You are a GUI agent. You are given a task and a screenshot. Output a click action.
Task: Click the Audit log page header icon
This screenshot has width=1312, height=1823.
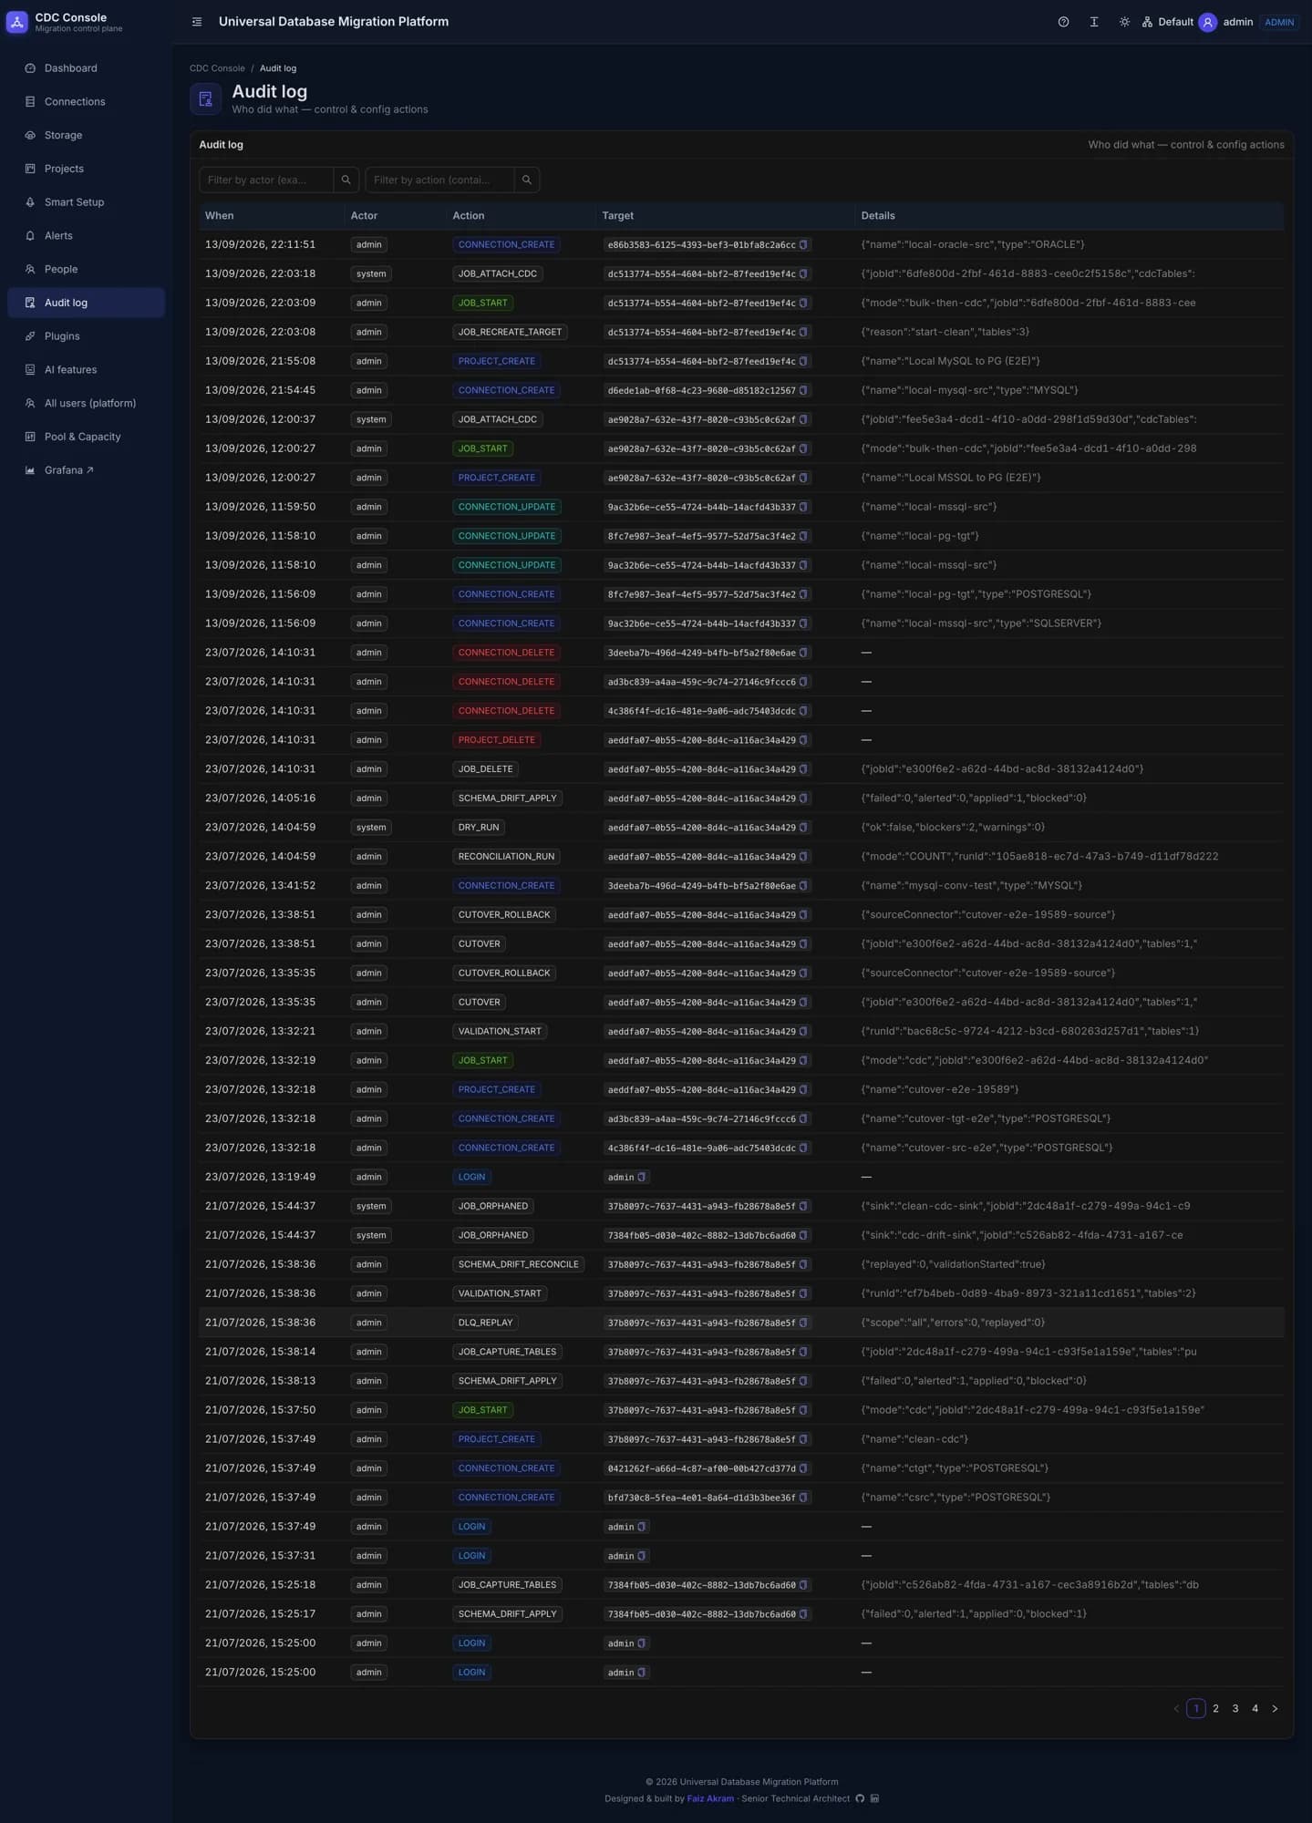(205, 98)
